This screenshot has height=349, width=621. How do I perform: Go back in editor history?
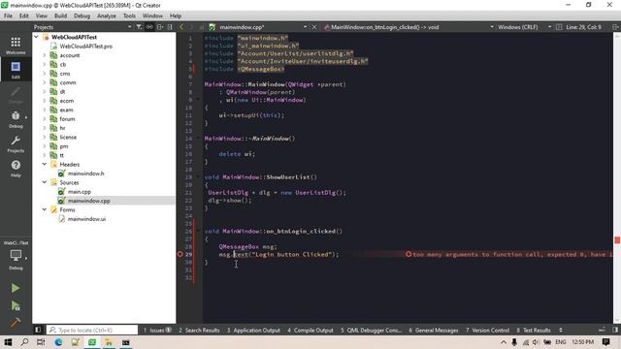click(x=181, y=27)
